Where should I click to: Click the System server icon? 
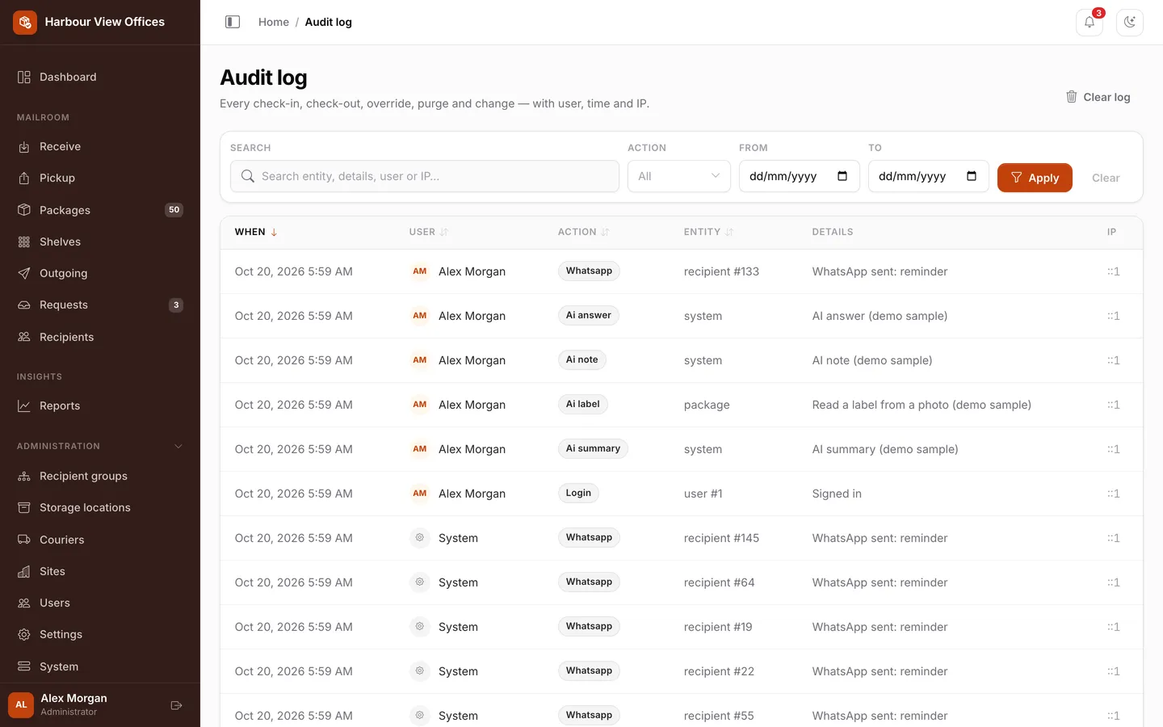click(x=24, y=666)
